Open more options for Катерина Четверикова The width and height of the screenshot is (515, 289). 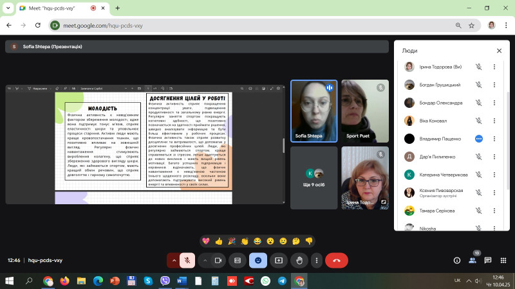click(494, 175)
